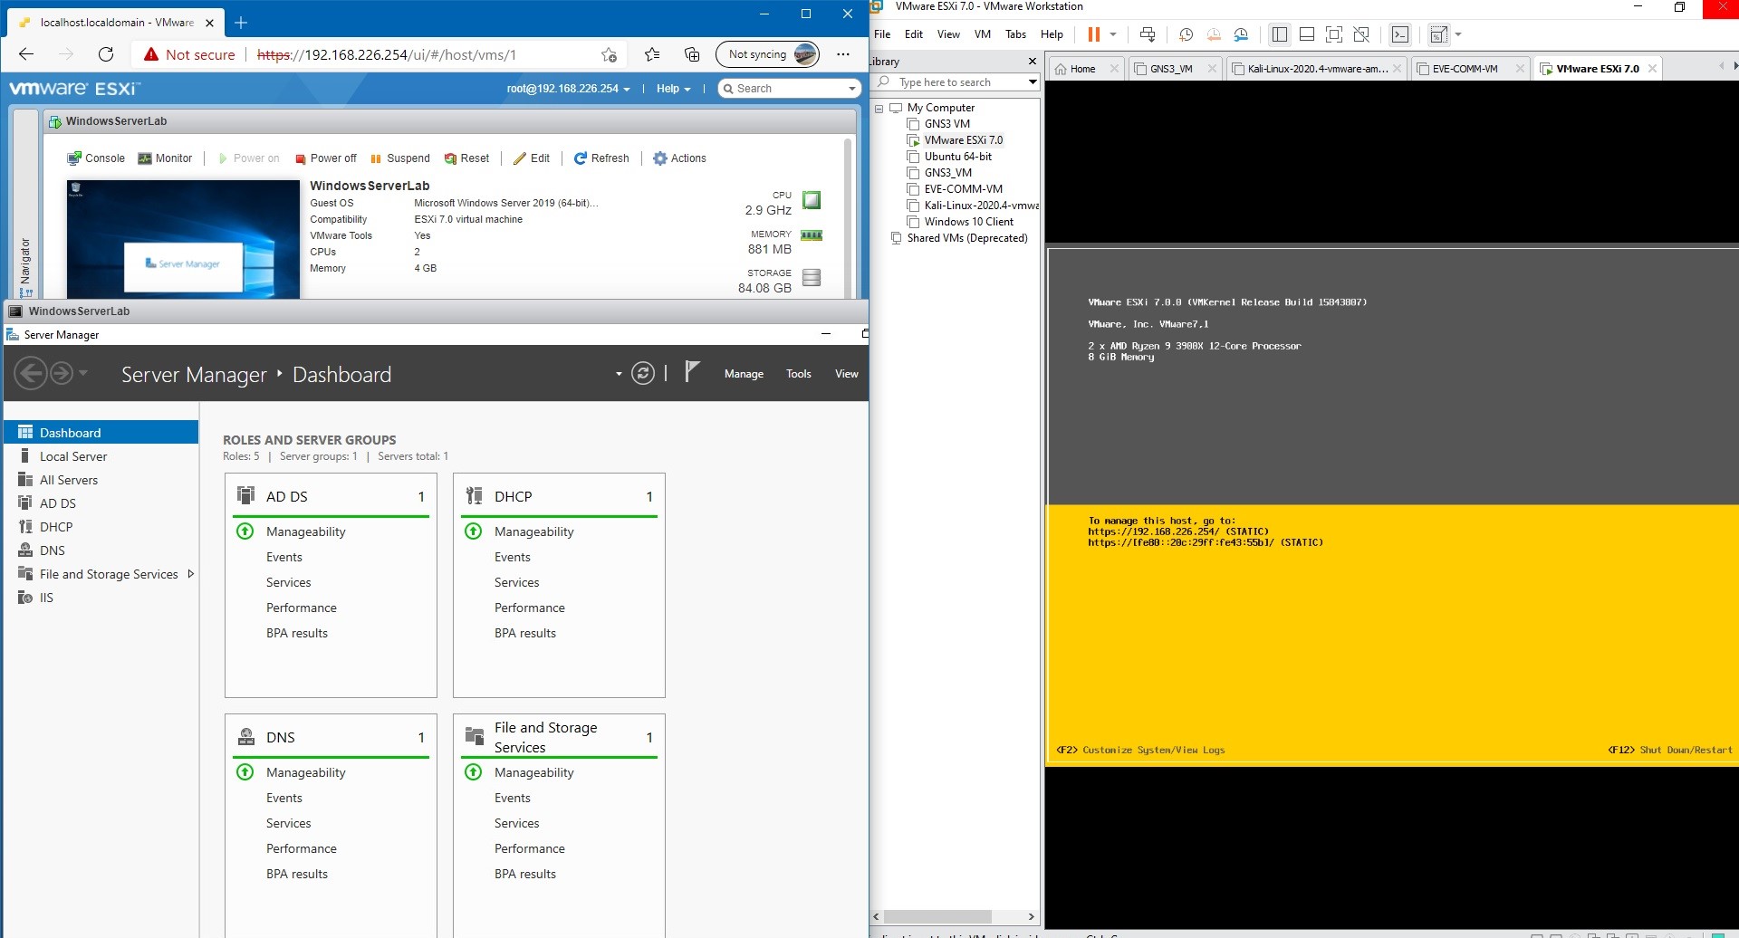Viewport: 1739px width, 938px height.
Task: Click the Server Manager refresh icon
Action: click(x=642, y=373)
